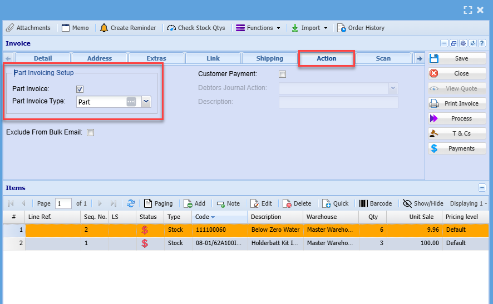
Task: Collapse the Invoice panel with minus icon
Action: tap(444, 43)
